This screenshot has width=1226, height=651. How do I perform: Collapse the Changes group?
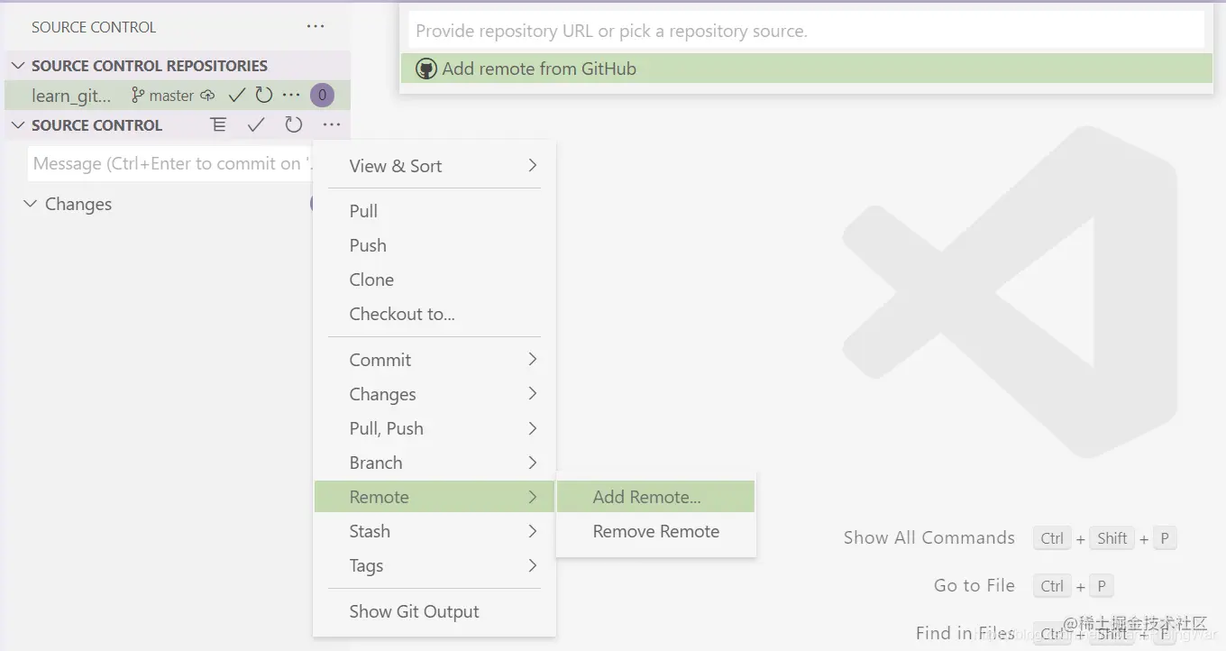[x=31, y=204]
